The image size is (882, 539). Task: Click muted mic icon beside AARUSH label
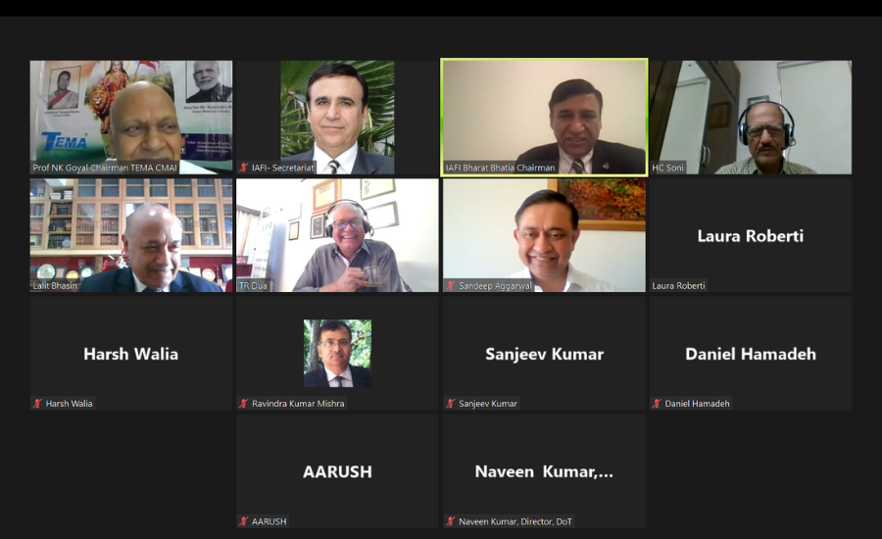(x=244, y=521)
